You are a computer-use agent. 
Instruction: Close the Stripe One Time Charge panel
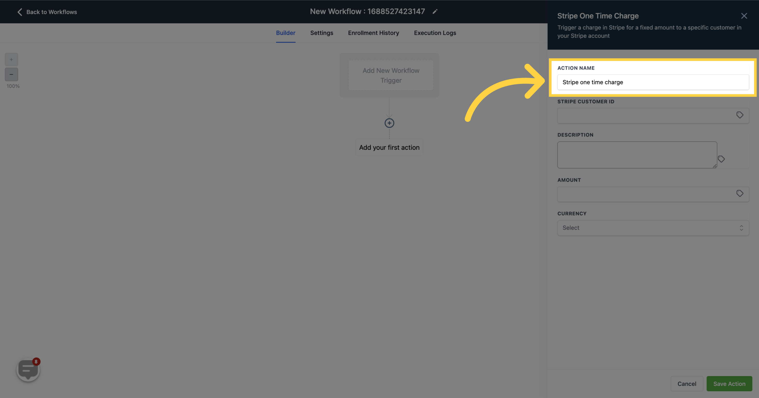pyautogui.click(x=744, y=16)
